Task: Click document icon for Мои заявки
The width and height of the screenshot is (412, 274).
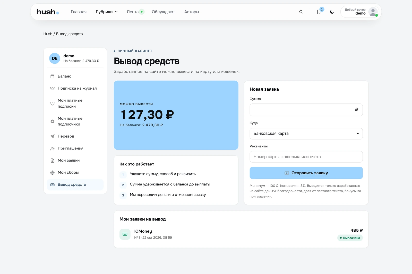Action: (x=53, y=160)
